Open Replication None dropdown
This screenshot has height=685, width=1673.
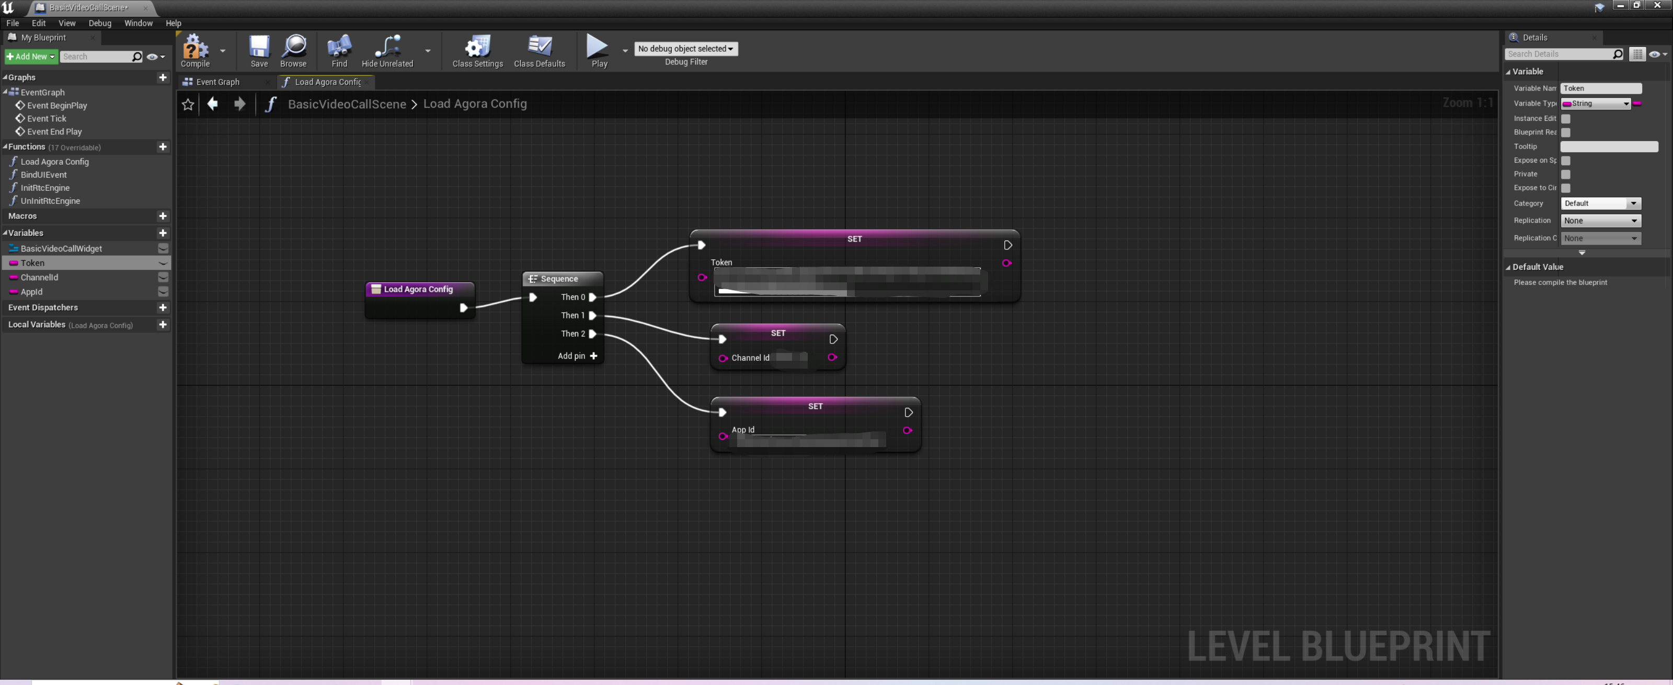pos(1600,221)
